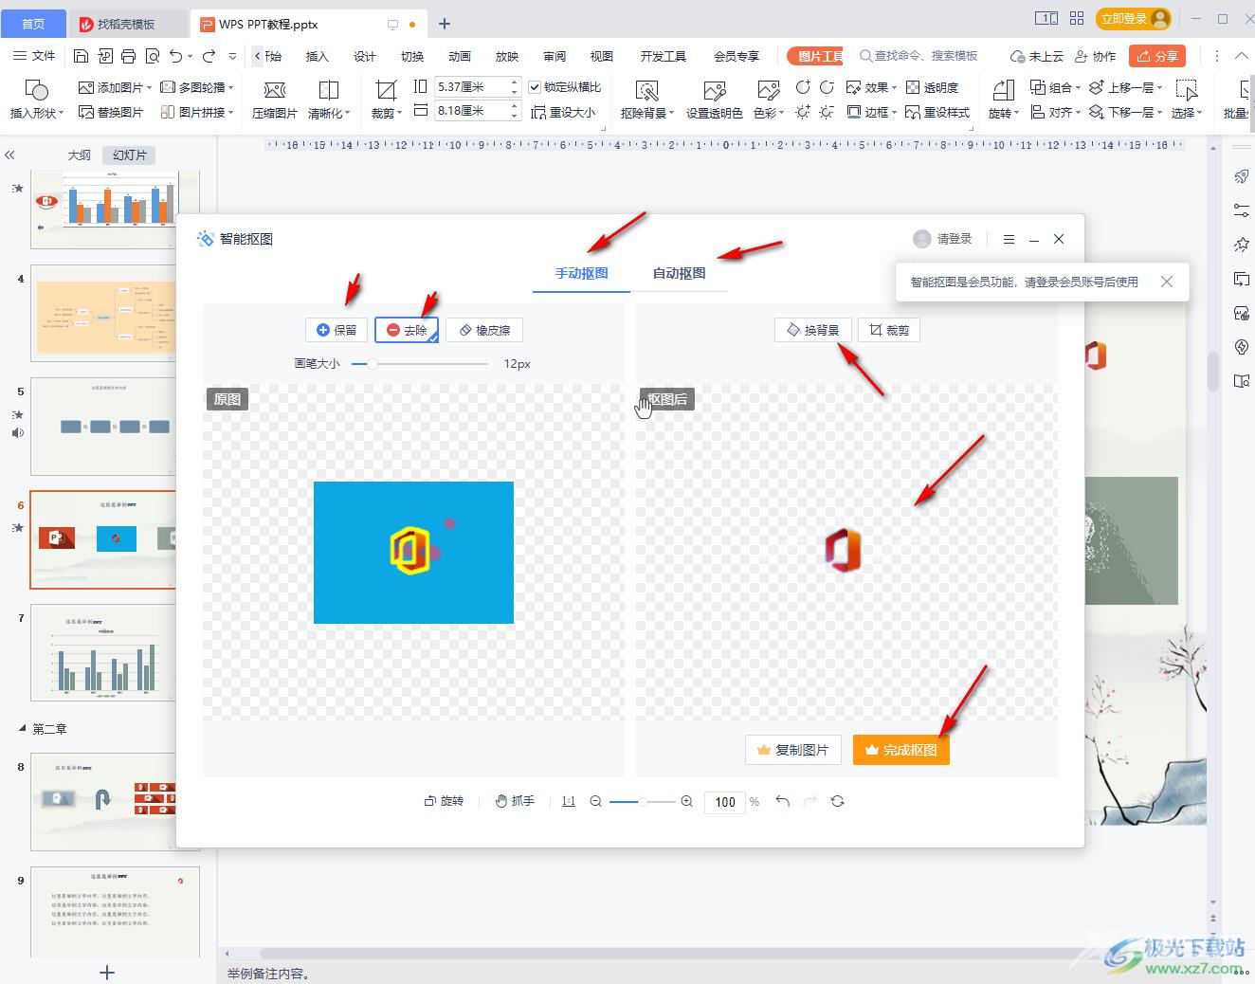Open the 设计 ribbon tab
The width and height of the screenshot is (1255, 984).
point(365,56)
